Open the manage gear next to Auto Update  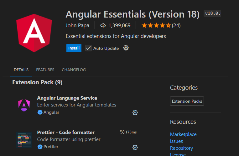click(126, 48)
